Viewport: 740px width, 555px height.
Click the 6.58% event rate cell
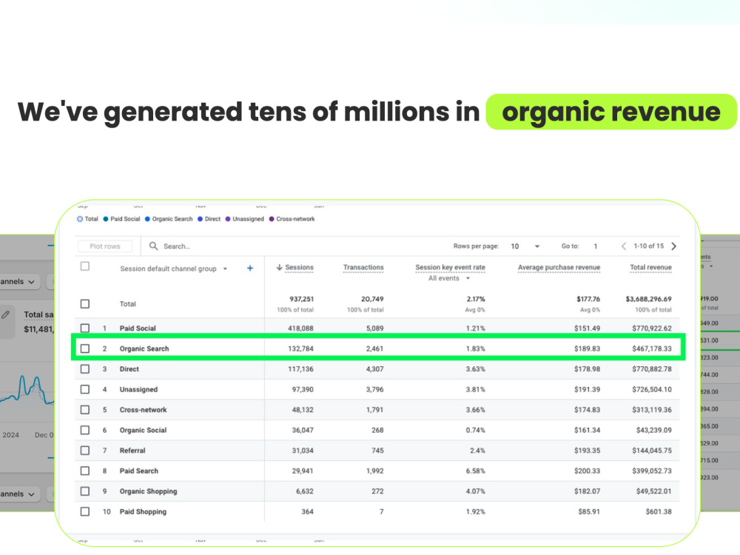pos(475,471)
